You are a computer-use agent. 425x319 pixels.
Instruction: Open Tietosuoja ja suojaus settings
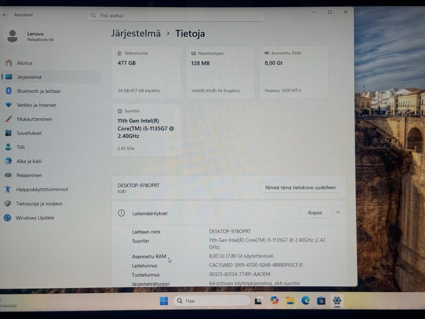coord(51,203)
